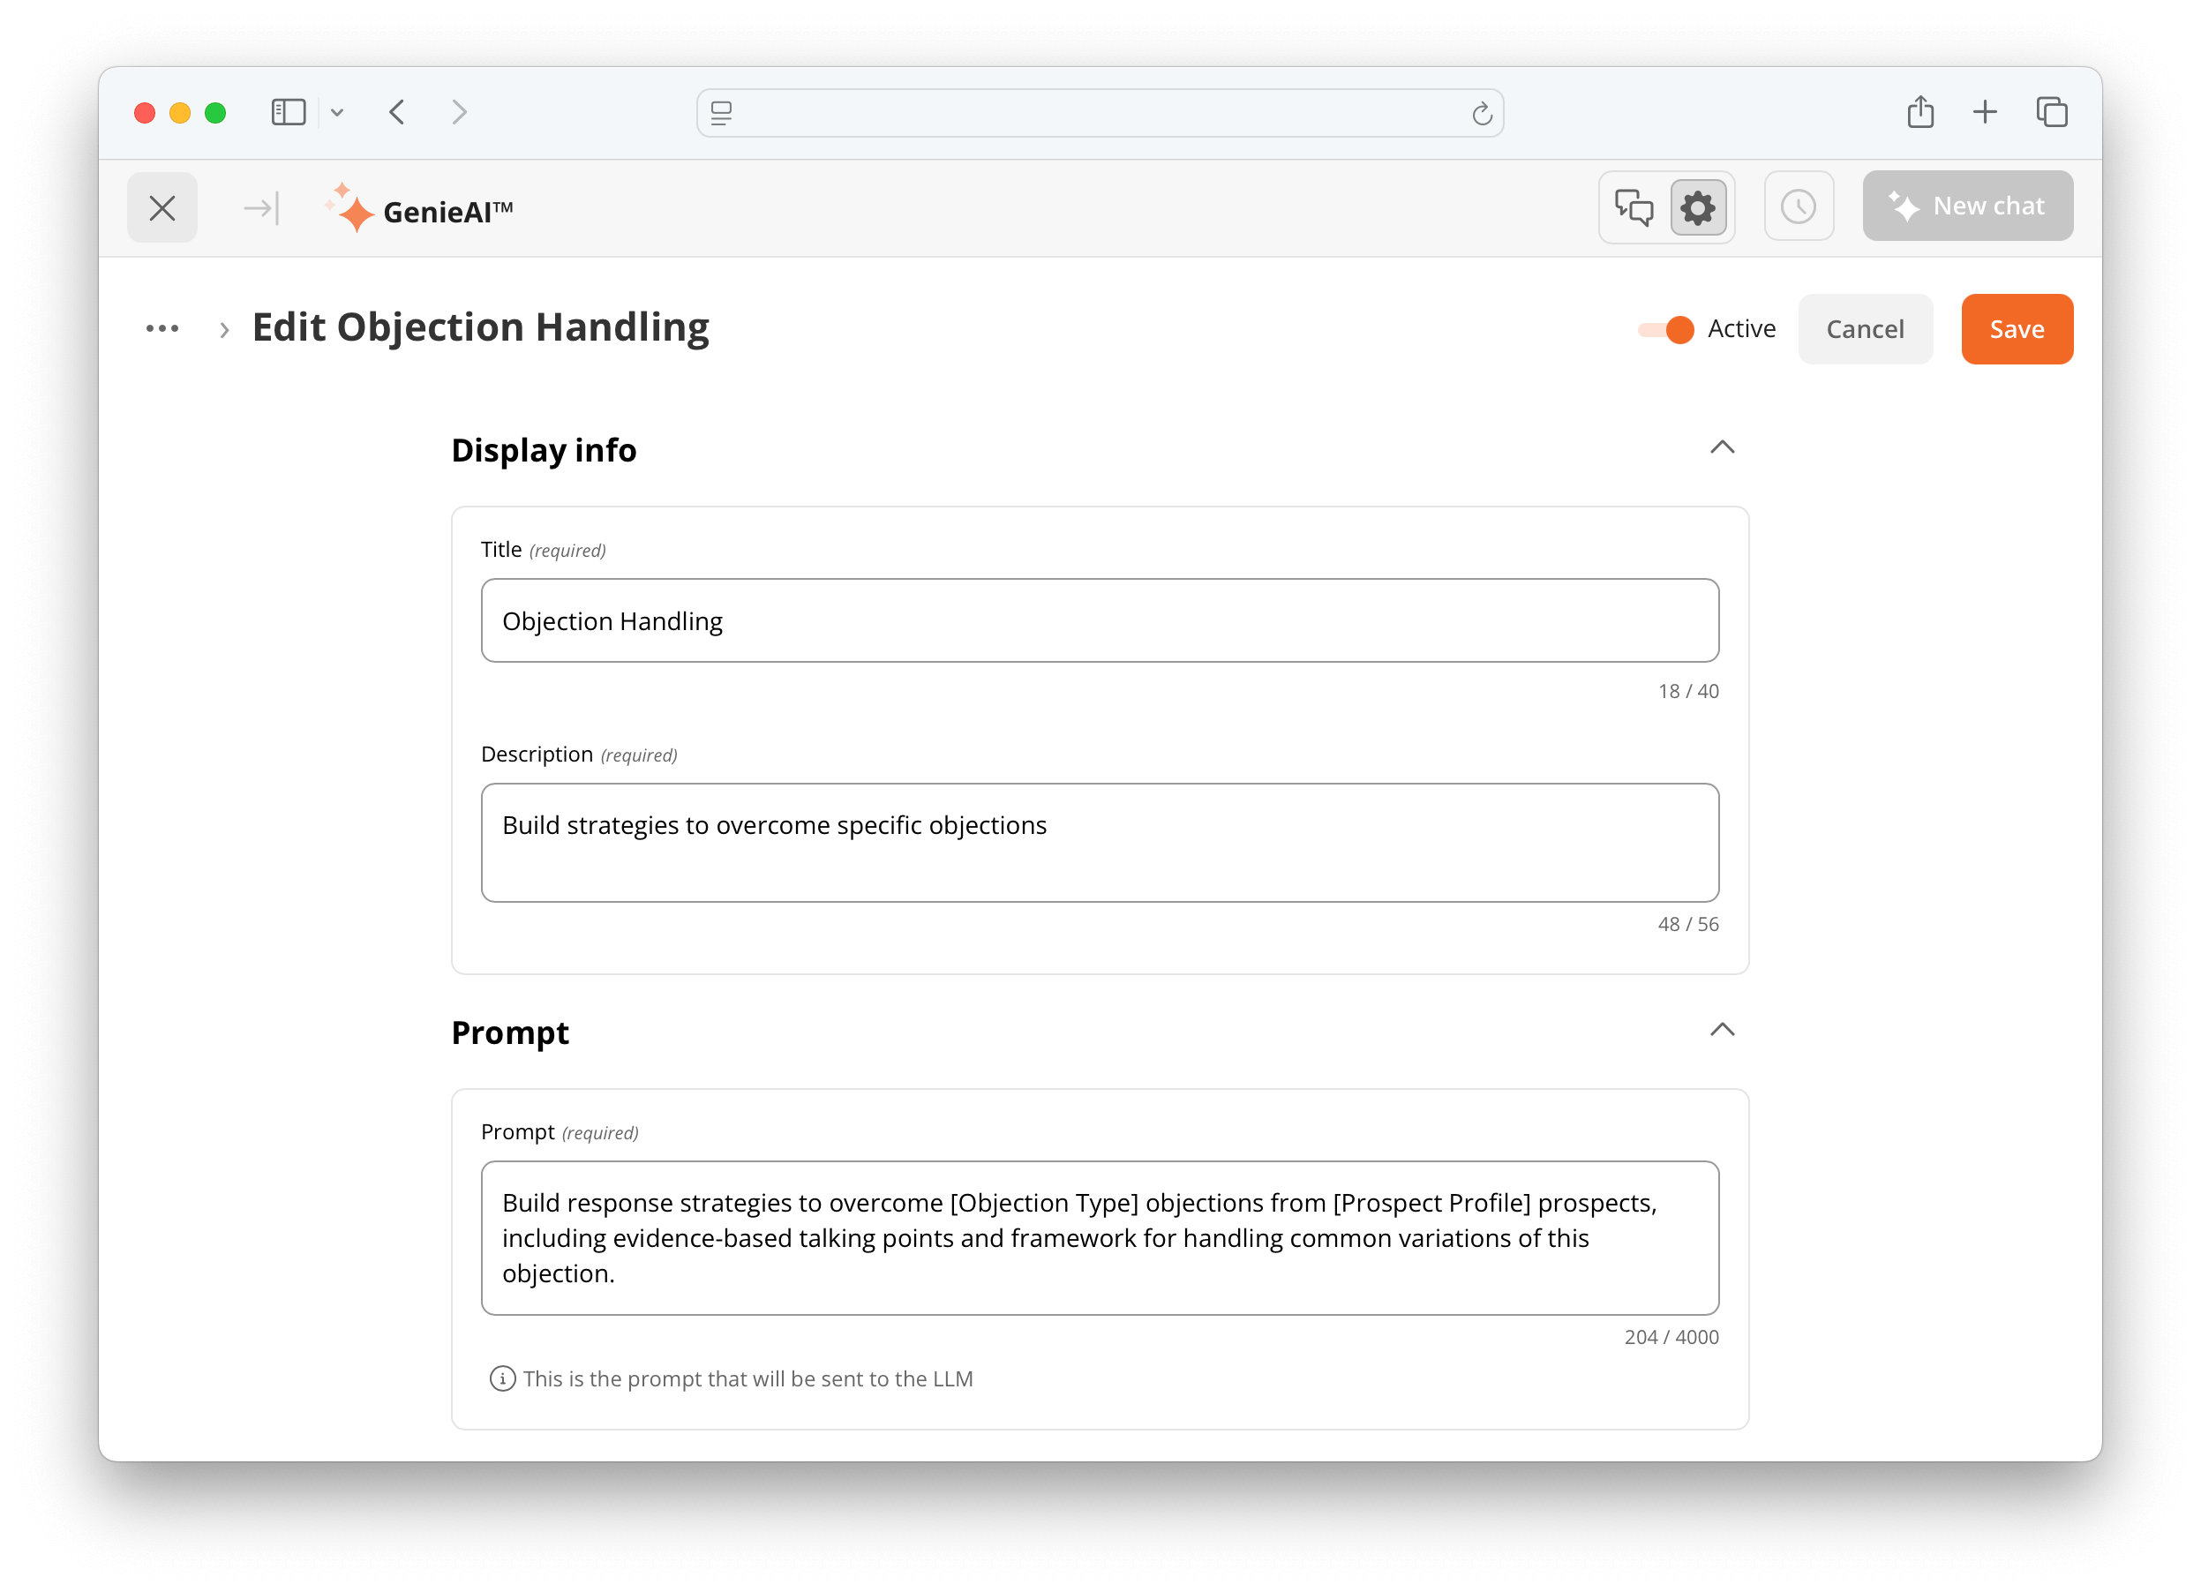Click the '204 / 4000' character counter
The height and width of the screenshot is (1592, 2201).
[x=1671, y=1337]
